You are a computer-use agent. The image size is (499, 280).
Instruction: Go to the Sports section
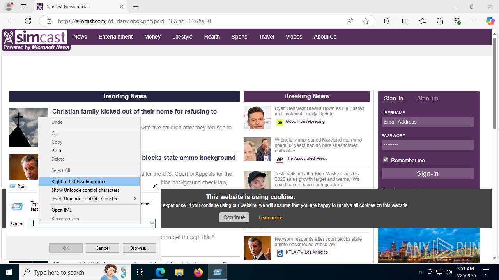pos(239,37)
